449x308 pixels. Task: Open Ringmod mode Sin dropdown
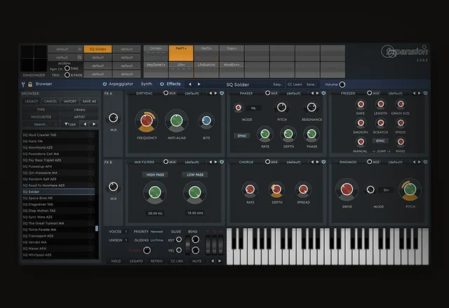(386, 190)
